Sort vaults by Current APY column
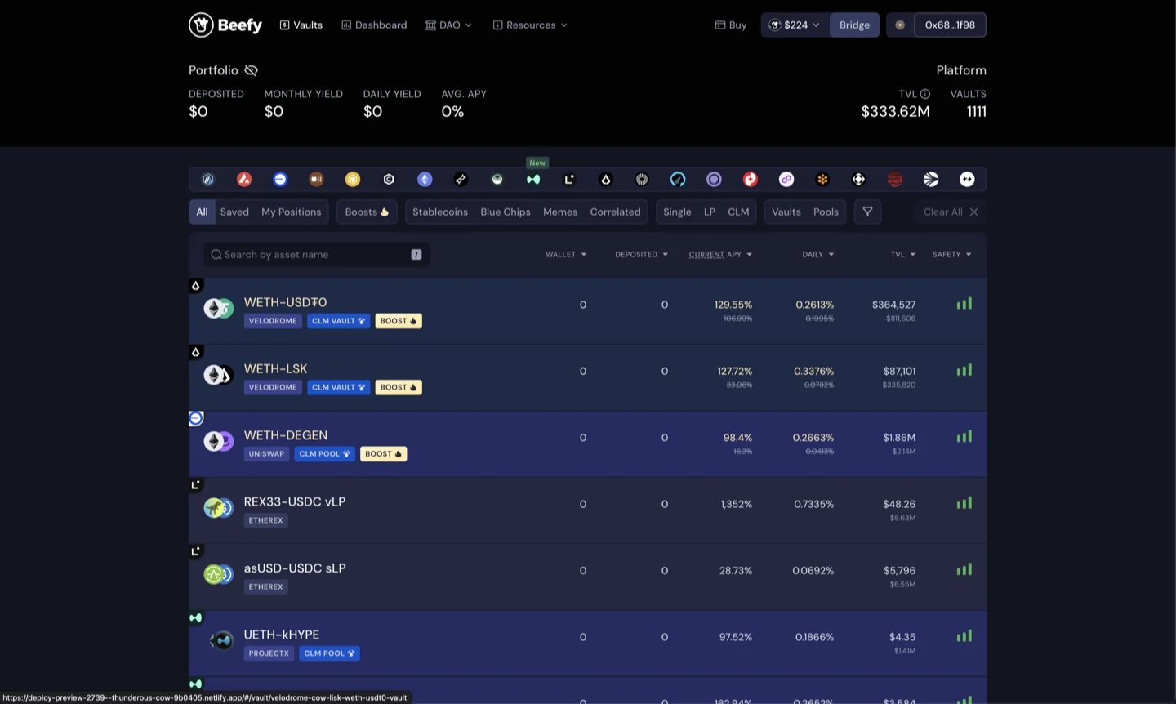This screenshot has height=704, width=1176. [x=720, y=255]
